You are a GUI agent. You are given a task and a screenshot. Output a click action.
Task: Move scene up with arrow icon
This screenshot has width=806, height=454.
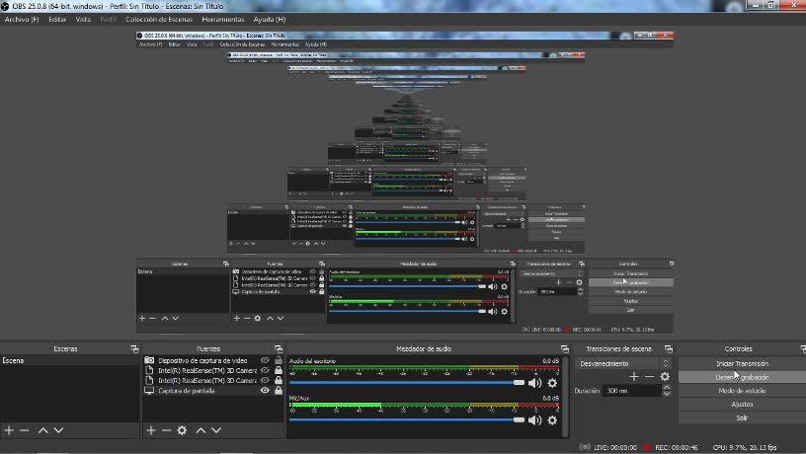tap(43, 430)
